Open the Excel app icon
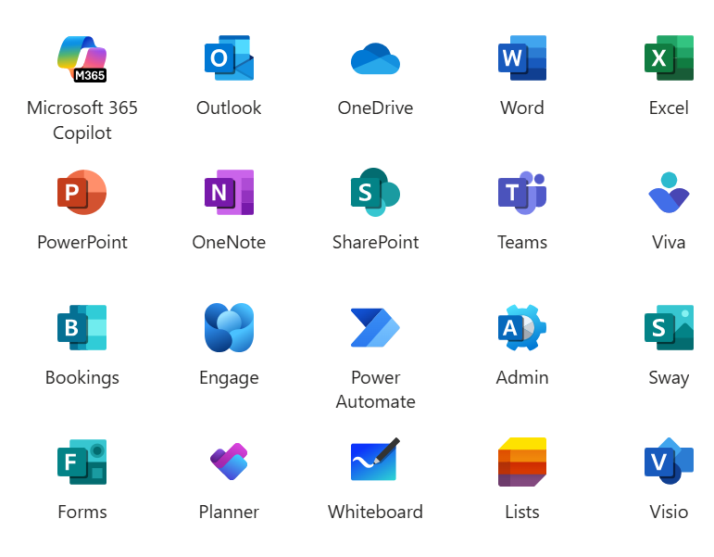This screenshot has height=557, width=714. pyautogui.click(x=669, y=58)
